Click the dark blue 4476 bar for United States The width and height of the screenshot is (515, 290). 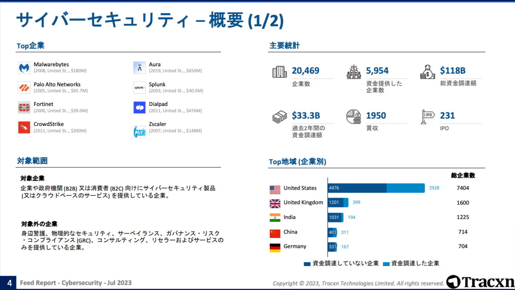tap(357, 188)
